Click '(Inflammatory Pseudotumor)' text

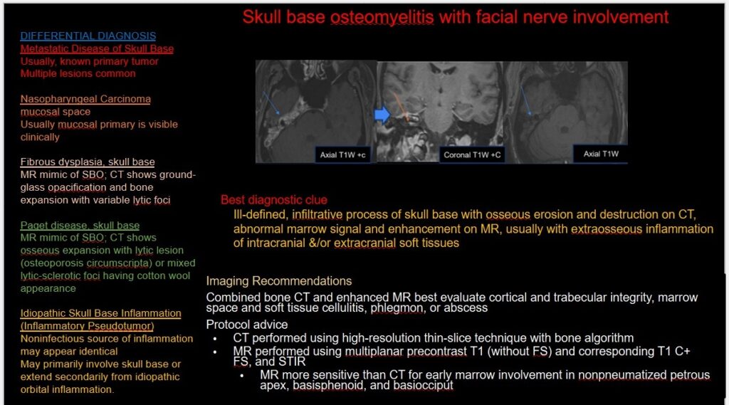point(87,326)
